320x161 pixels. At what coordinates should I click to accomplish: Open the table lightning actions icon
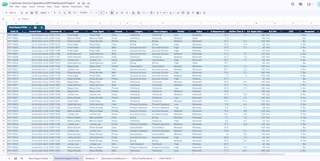coord(42,27)
